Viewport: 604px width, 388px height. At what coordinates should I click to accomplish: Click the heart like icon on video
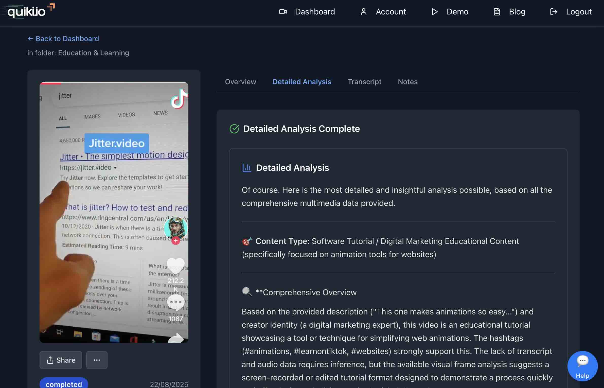pyautogui.click(x=175, y=265)
